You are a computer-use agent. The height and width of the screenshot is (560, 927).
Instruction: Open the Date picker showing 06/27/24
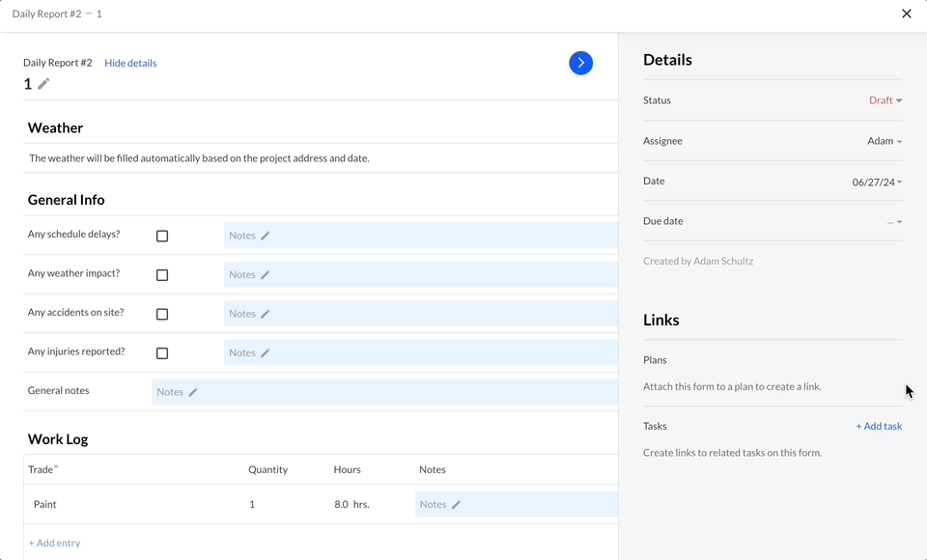pyautogui.click(x=877, y=181)
